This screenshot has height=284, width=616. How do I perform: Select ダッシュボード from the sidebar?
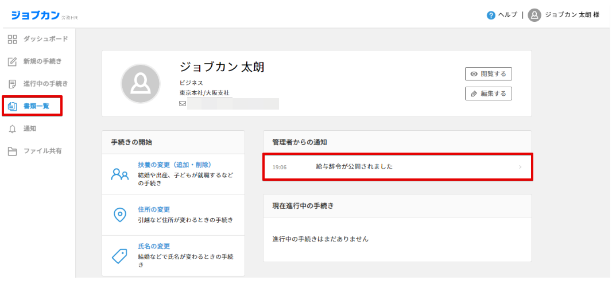[x=45, y=39]
